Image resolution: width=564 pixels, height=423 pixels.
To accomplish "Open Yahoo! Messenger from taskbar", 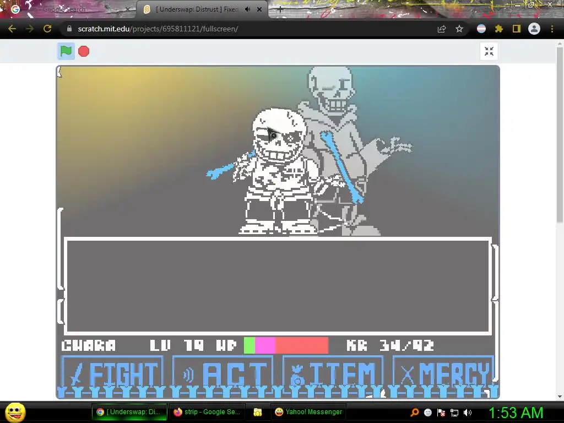I will tap(308, 412).
